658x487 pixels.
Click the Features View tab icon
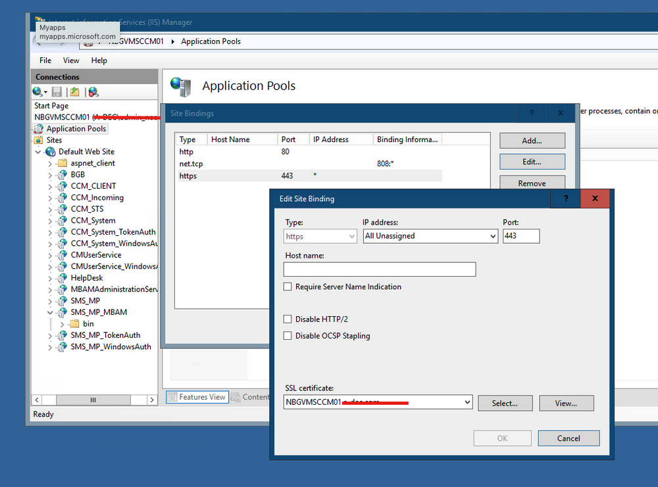pos(172,397)
